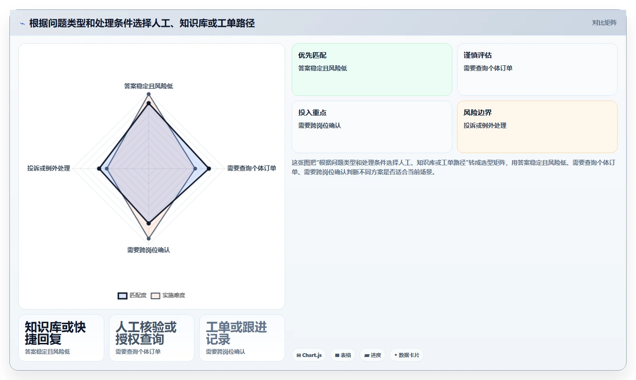The width and height of the screenshot is (636, 380).
Task: Select the 谨慎评估 card
Action: (537, 70)
